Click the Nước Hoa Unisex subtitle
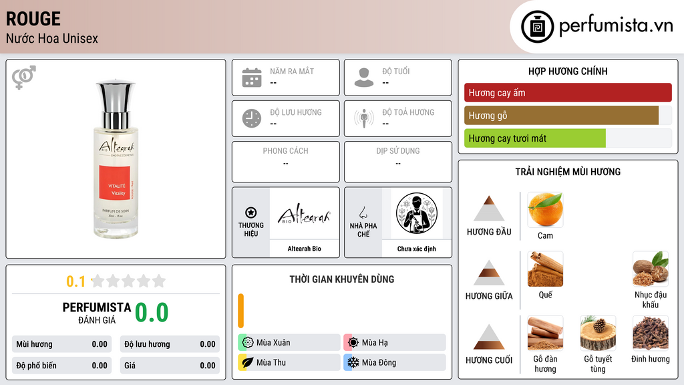684x385 pixels. 52,38
